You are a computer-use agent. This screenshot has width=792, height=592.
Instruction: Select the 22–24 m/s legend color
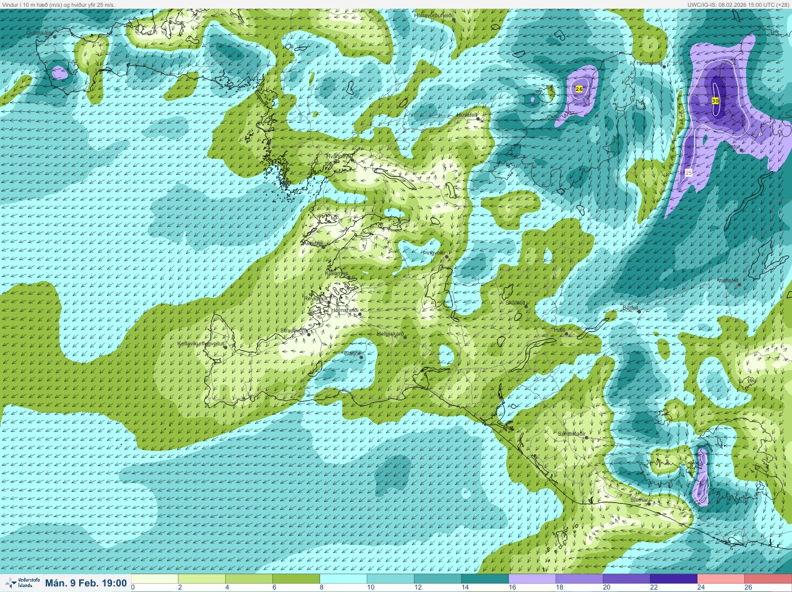point(673,579)
